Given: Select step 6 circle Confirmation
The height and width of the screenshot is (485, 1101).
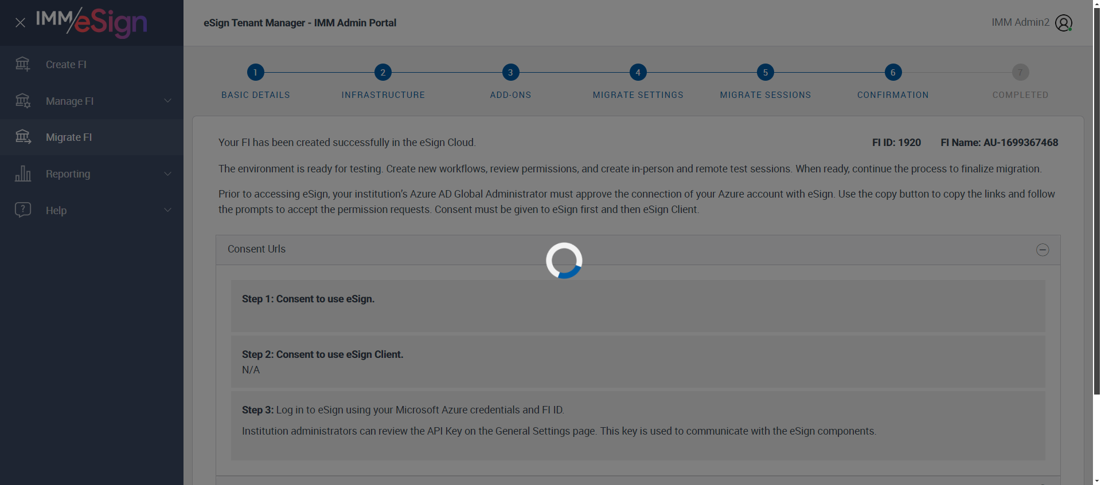Looking at the screenshot, I should click(x=893, y=72).
